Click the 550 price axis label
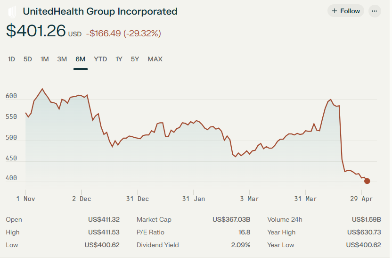Image resolution: width=392 pixels, height=258 pixels. [x=11, y=117]
